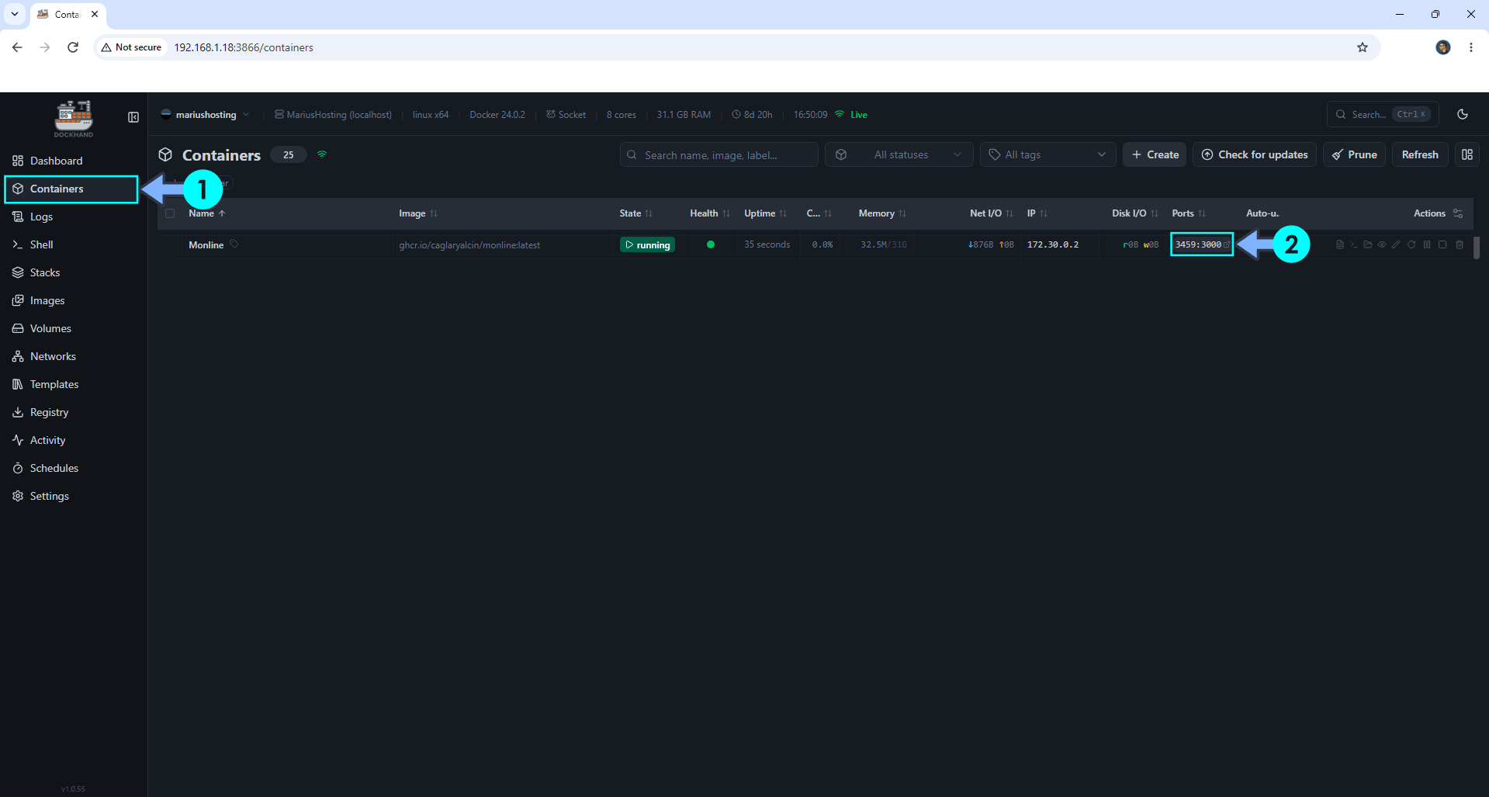Viewport: 1489px width, 797px height.
Task: Delete the Monline container with trash icon
Action: click(1460, 244)
